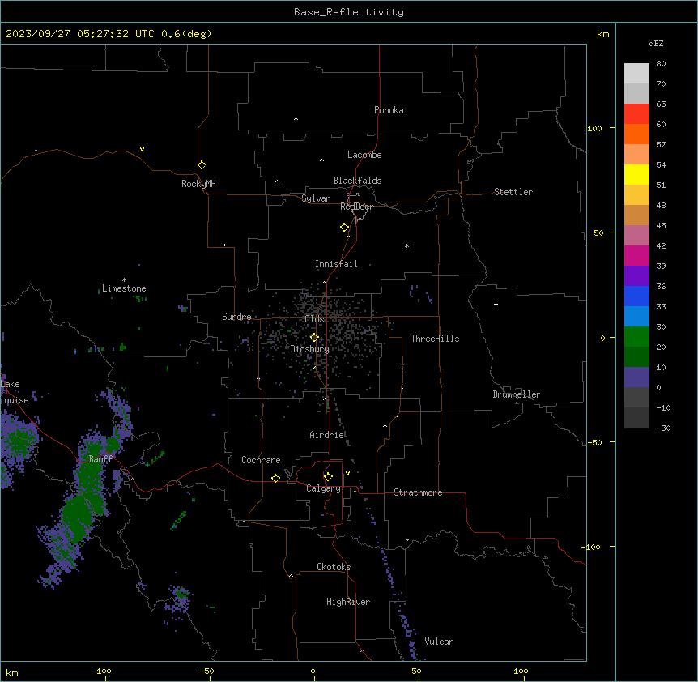The width and height of the screenshot is (698, 682).
Task: Click the Drumheller label
Action: pyautogui.click(x=517, y=394)
